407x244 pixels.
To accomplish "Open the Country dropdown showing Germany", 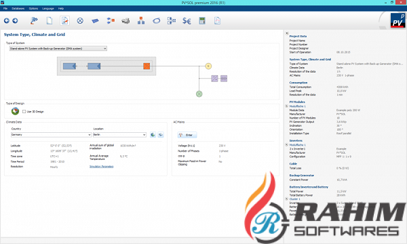I will tap(51, 135).
